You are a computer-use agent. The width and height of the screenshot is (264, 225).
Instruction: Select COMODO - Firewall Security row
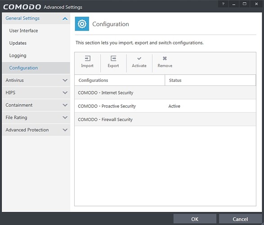click(x=165, y=119)
